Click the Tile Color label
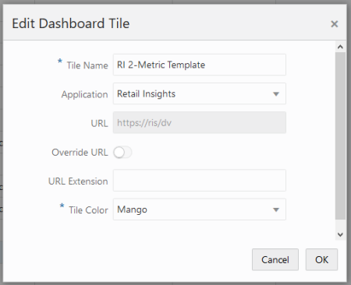The width and height of the screenshot is (351, 285). tap(88, 210)
